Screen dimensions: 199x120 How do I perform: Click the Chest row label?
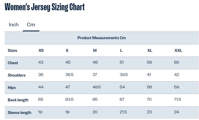13,63
